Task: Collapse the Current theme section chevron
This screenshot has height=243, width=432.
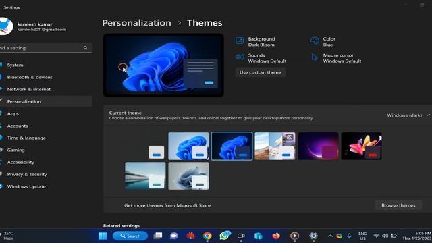Action: tap(429, 115)
